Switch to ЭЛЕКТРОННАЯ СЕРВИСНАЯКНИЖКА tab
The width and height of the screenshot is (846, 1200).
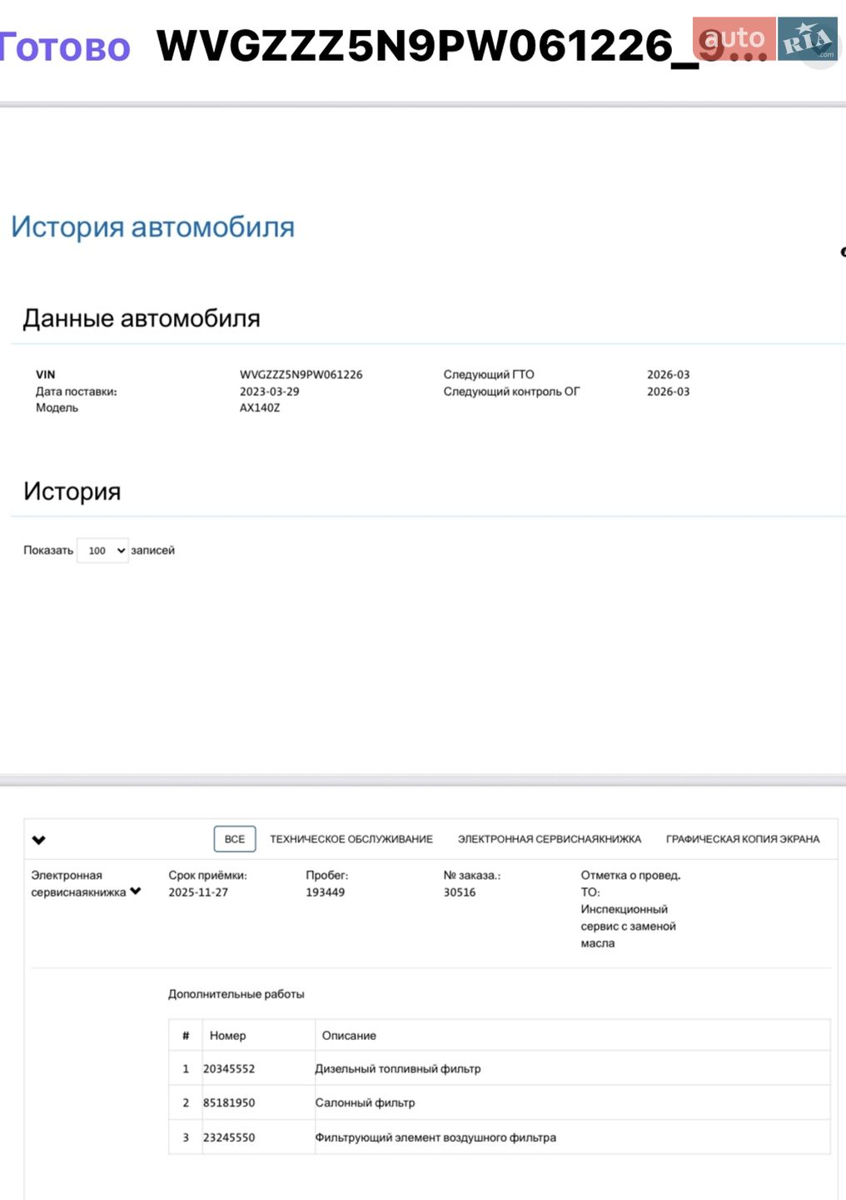tap(550, 839)
